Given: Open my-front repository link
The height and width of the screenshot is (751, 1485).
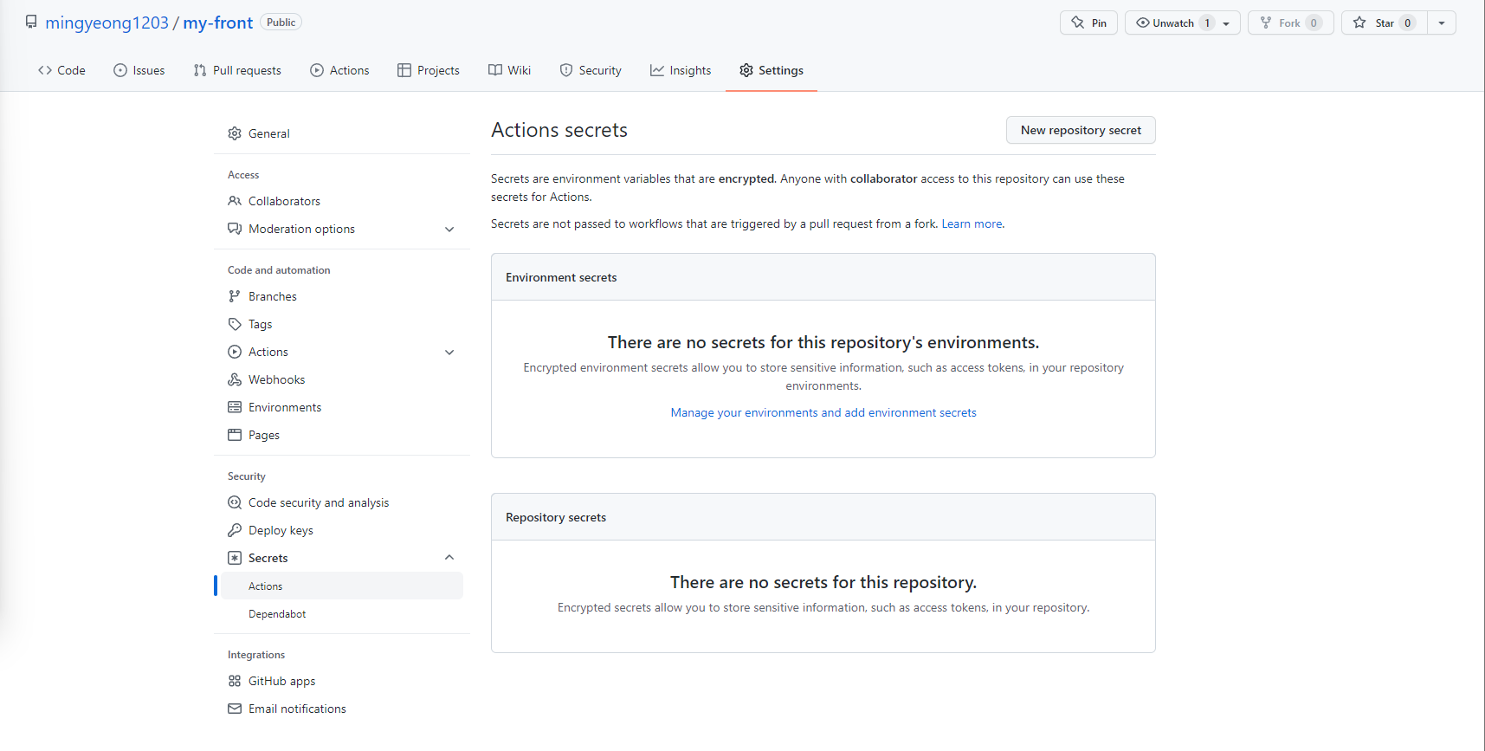Looking at the screenshot, I should pyautogui.click(x=217, y=23).
